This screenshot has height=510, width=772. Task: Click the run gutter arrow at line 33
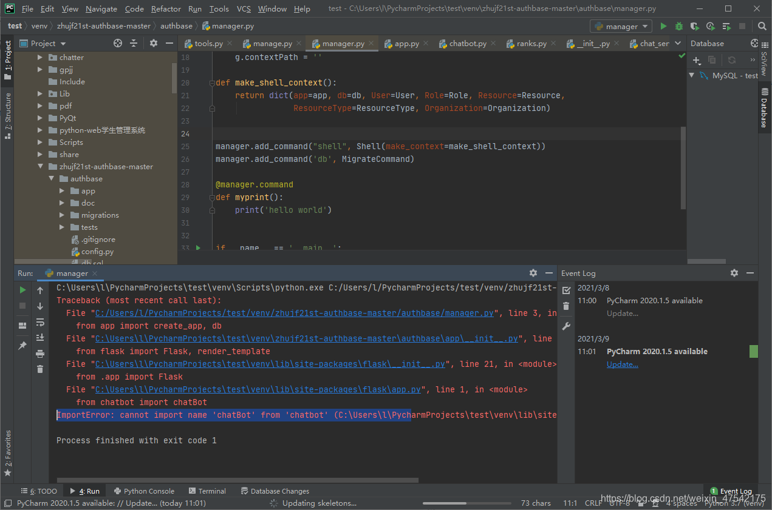point(198,247)
